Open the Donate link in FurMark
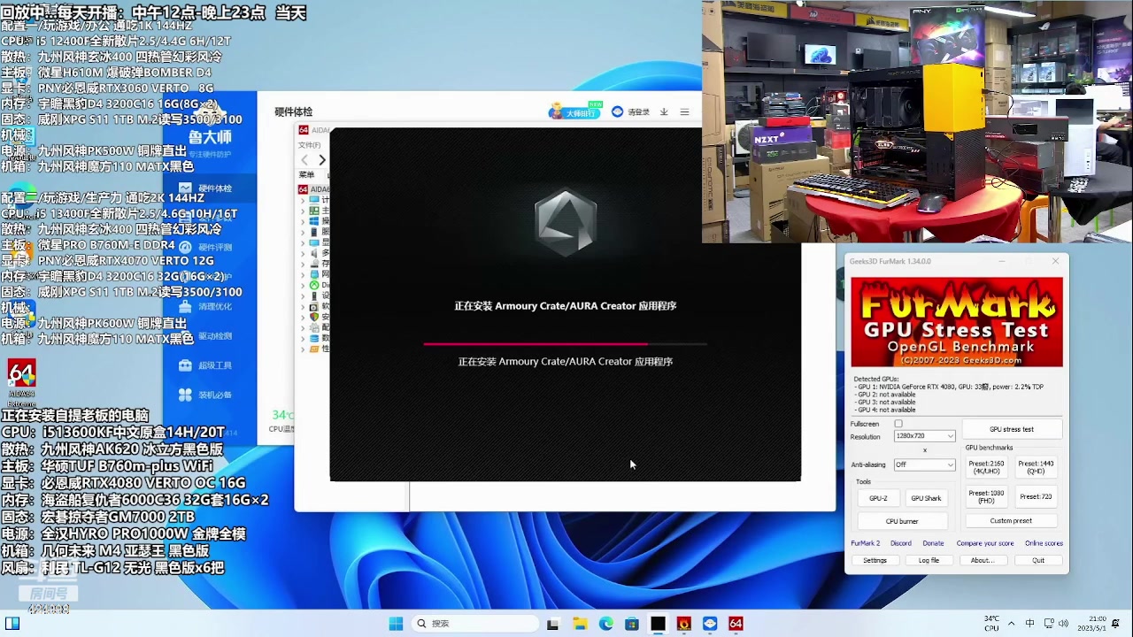Viewport: 1133px width, 637px height. (x=933, y=543)
